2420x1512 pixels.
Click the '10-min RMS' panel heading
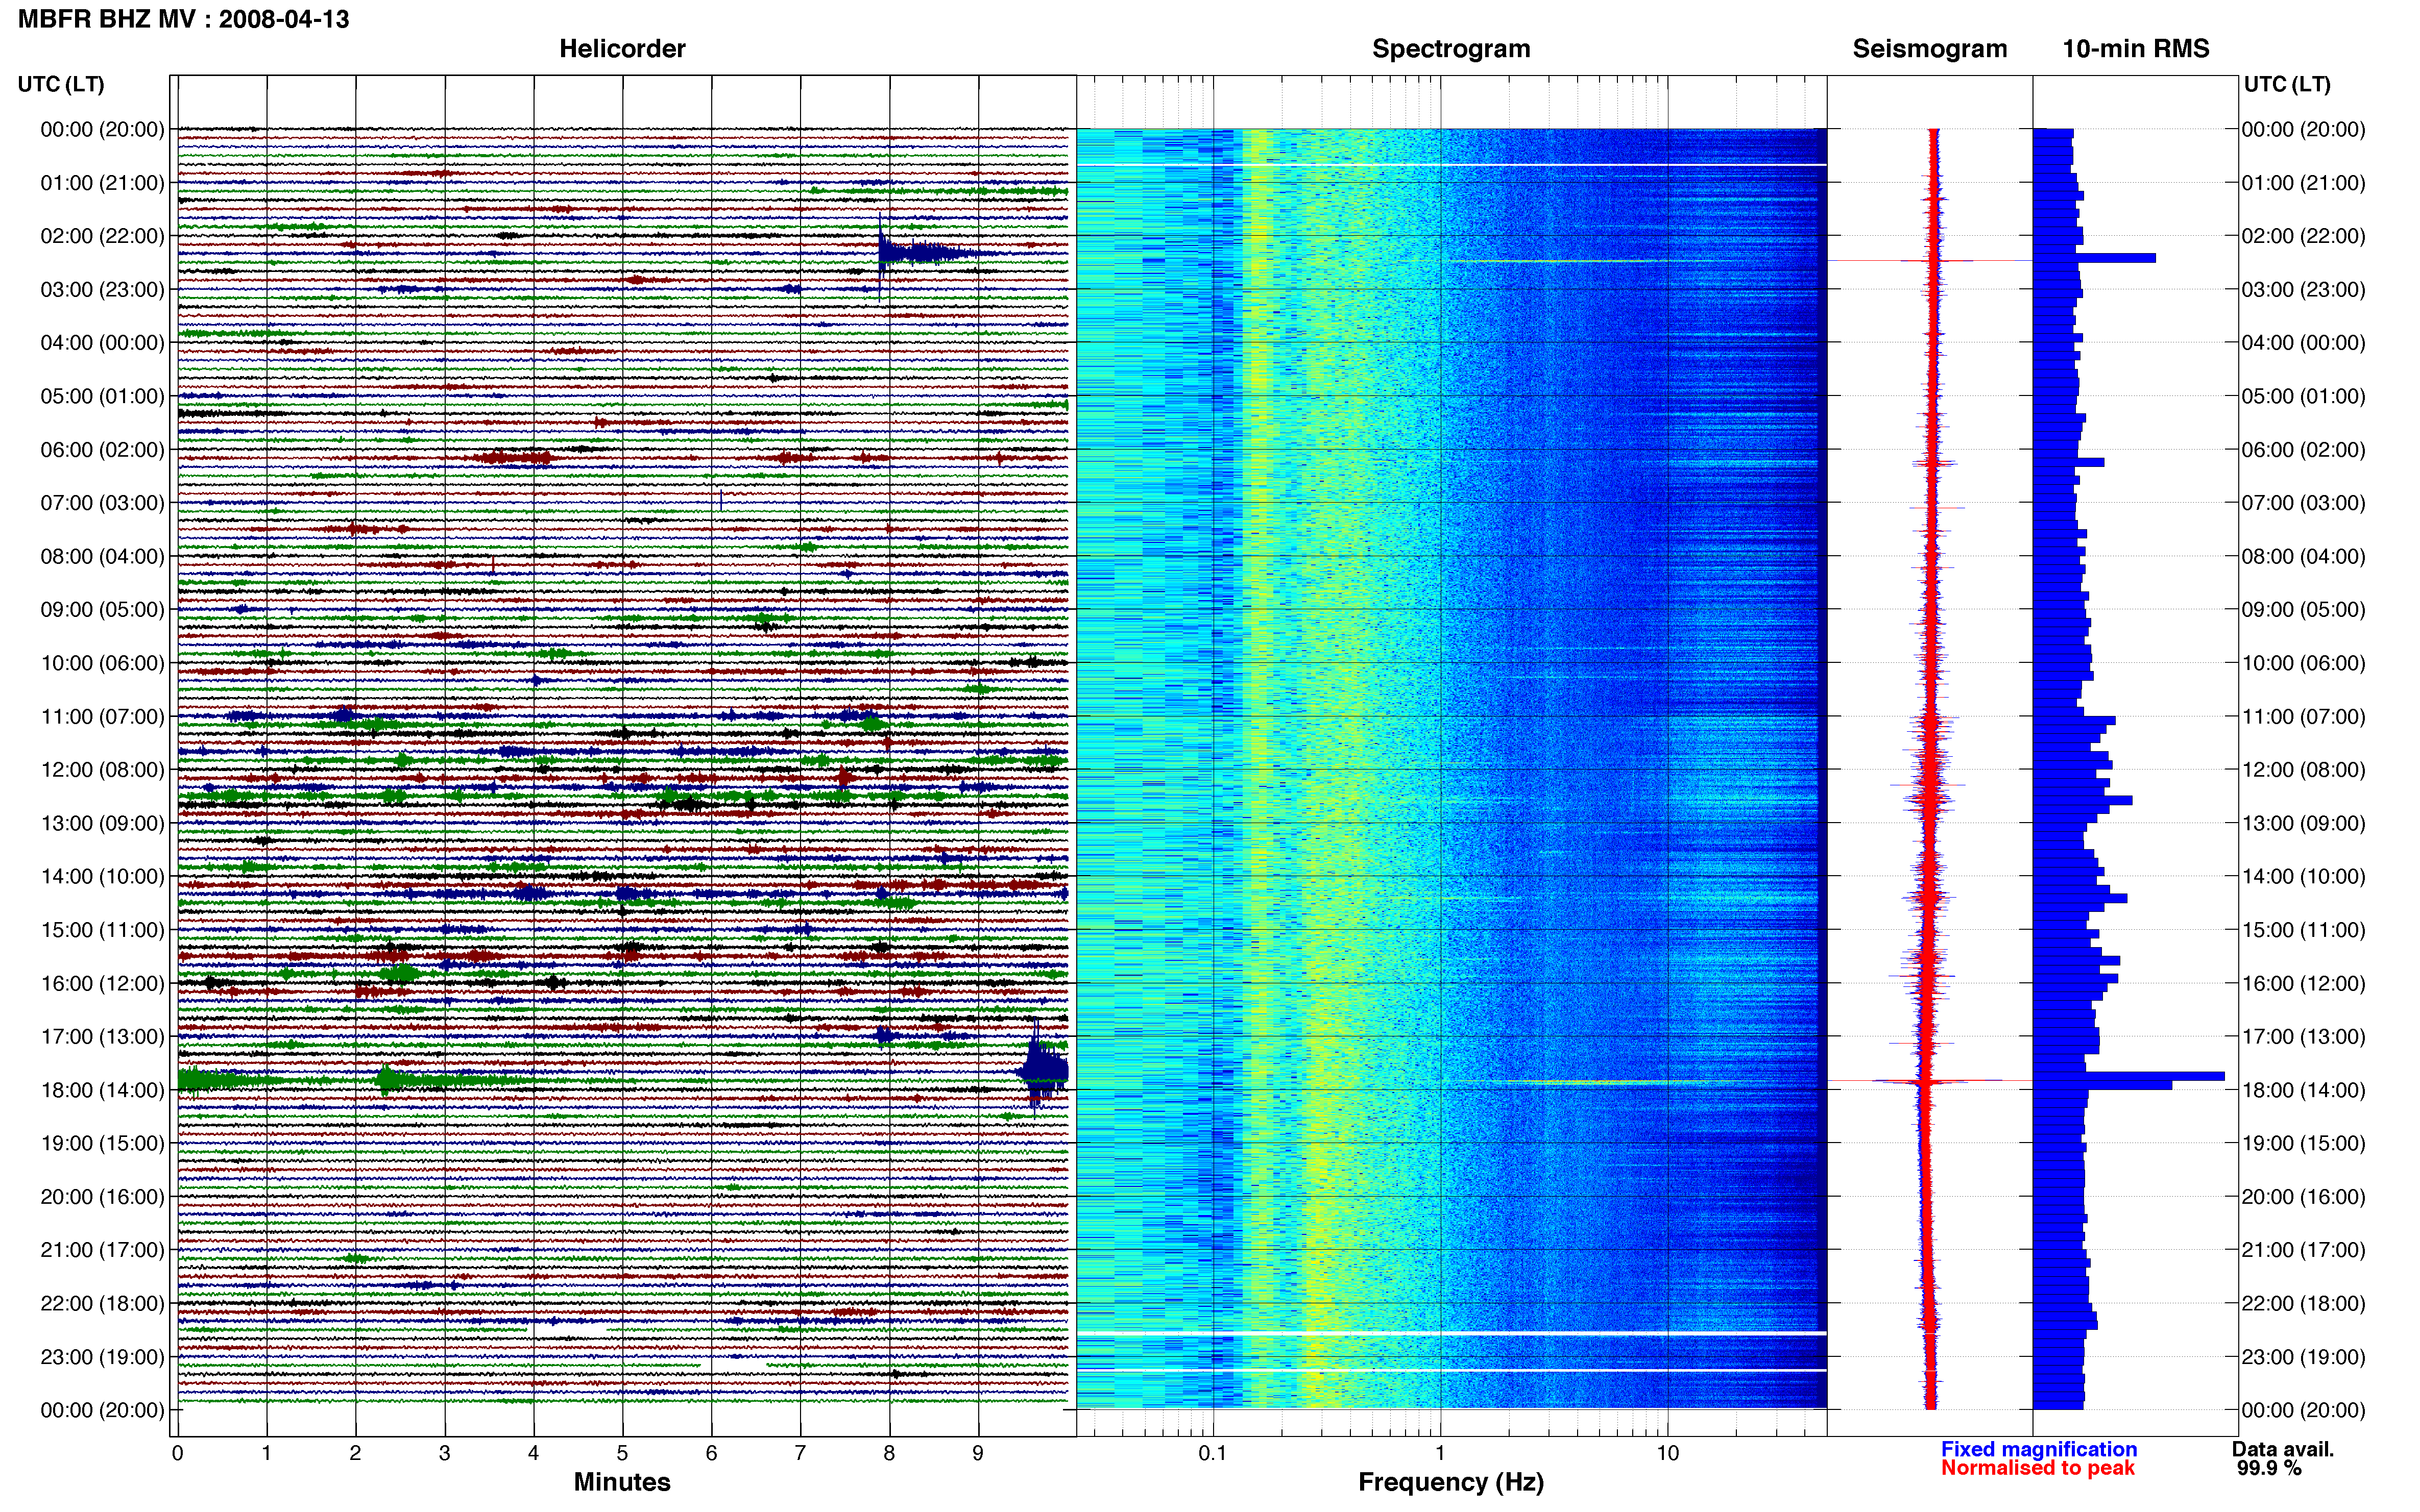coord(2135,49)
